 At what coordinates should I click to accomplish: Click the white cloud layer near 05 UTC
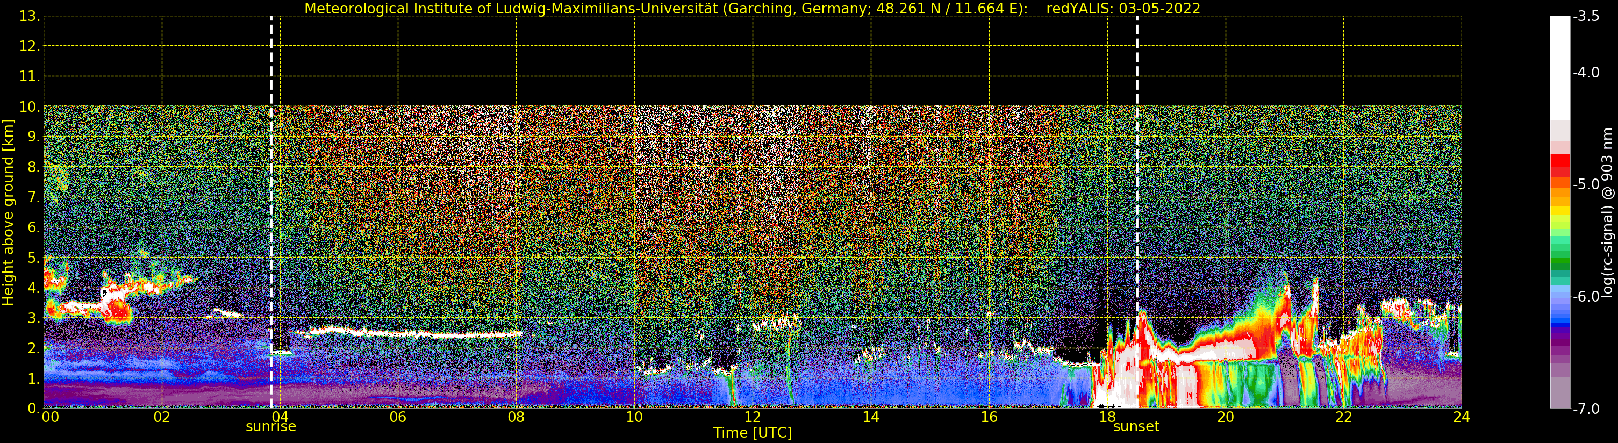409,332
